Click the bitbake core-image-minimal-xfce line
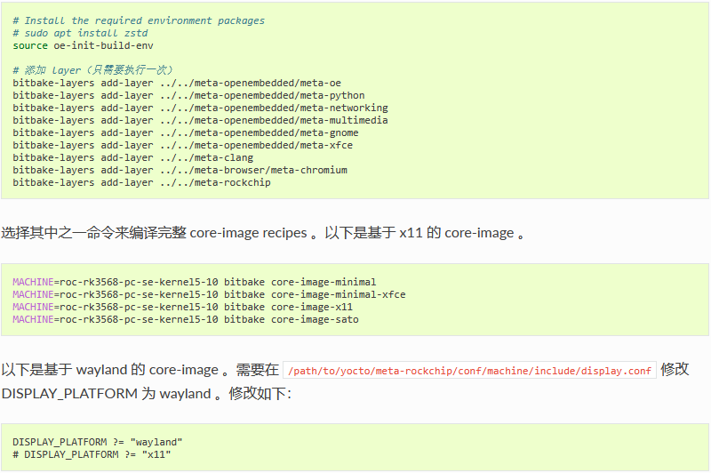The width and height of the screenshot is (711, 473). [x=209, y=295]
